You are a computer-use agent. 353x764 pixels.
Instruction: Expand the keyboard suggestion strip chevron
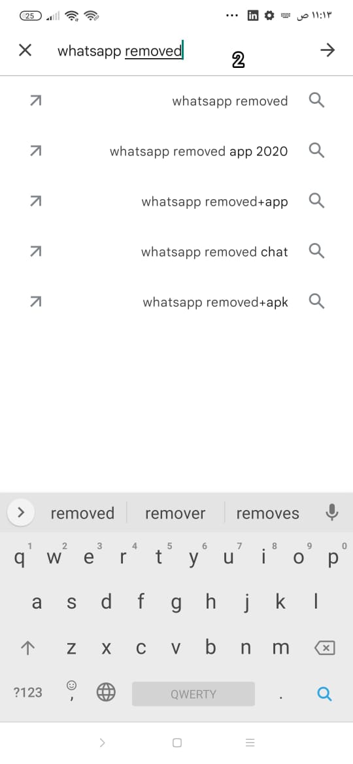pos(20,513)
